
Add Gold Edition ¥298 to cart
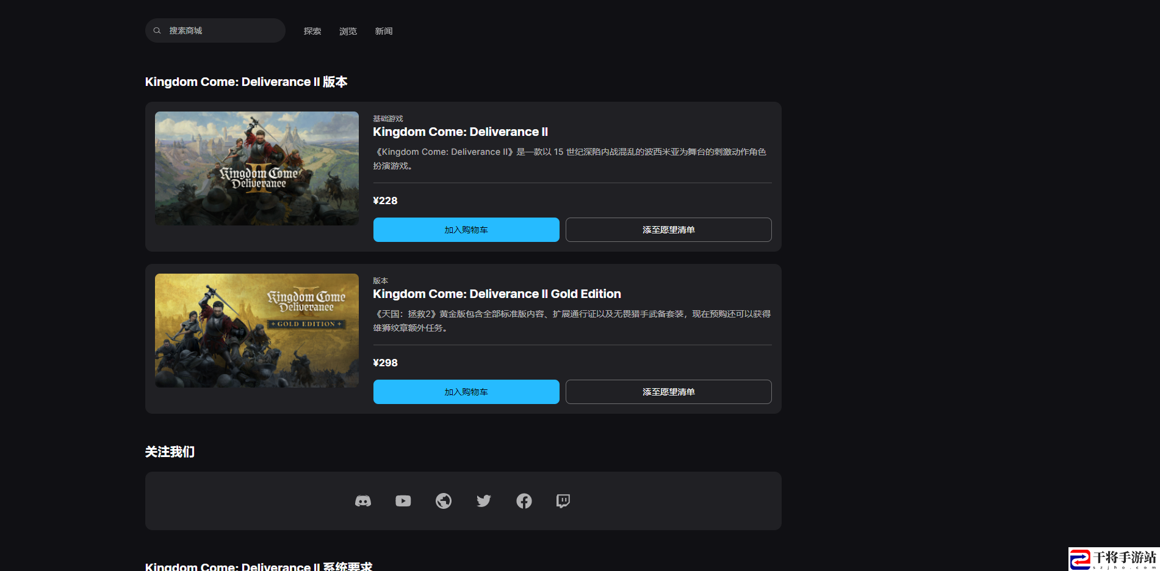click(466, 392)
